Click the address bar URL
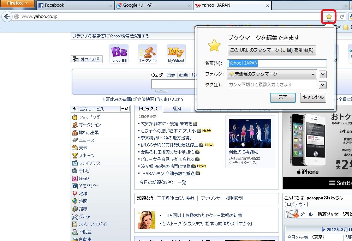The height and width of the screenshot is (241, 352). (x=39, y=17)
